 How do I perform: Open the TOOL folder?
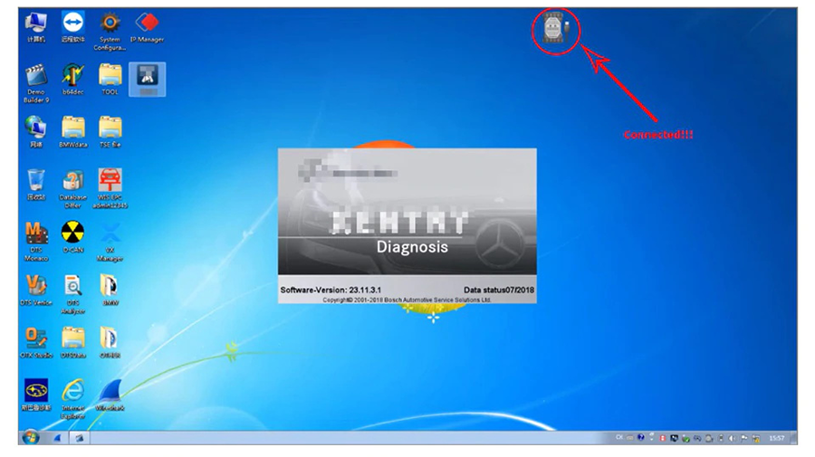pyautogui.click(x=110, y=79)
